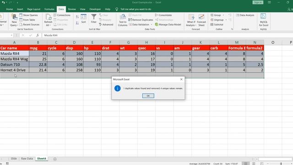
Task: Toggle the Filter funnel
Action: click(93, 19)
